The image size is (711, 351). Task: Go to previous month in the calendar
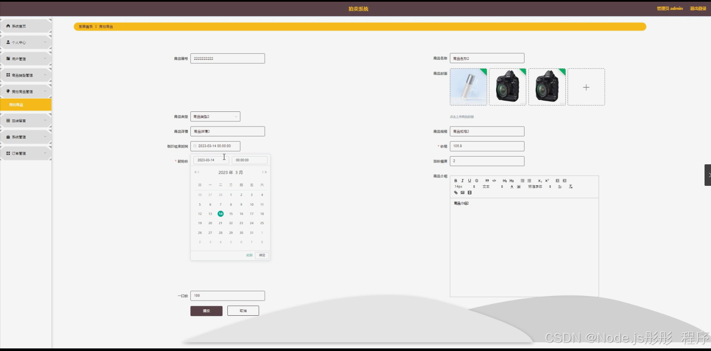click(198, 172)
